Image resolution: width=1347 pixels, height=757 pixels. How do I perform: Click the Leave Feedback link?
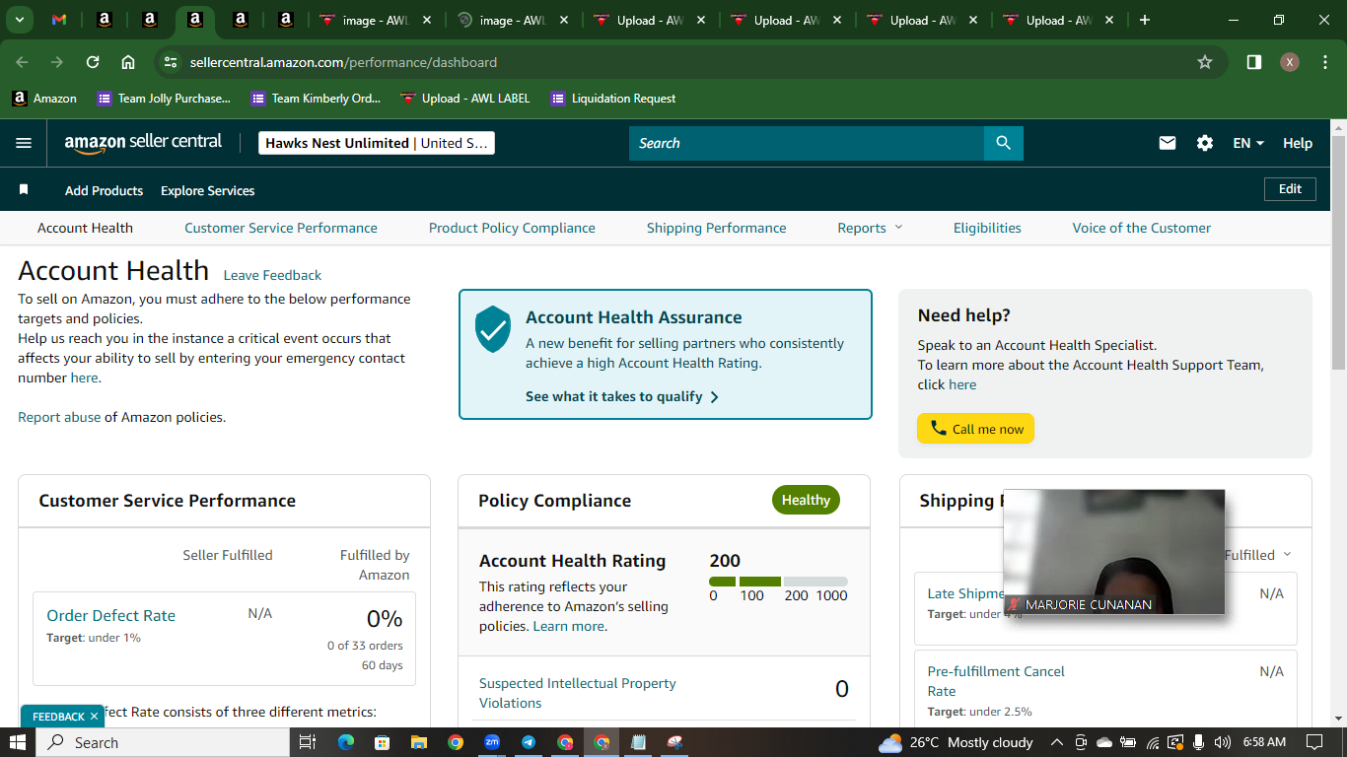pyautogui.click(x=272, y=275)
